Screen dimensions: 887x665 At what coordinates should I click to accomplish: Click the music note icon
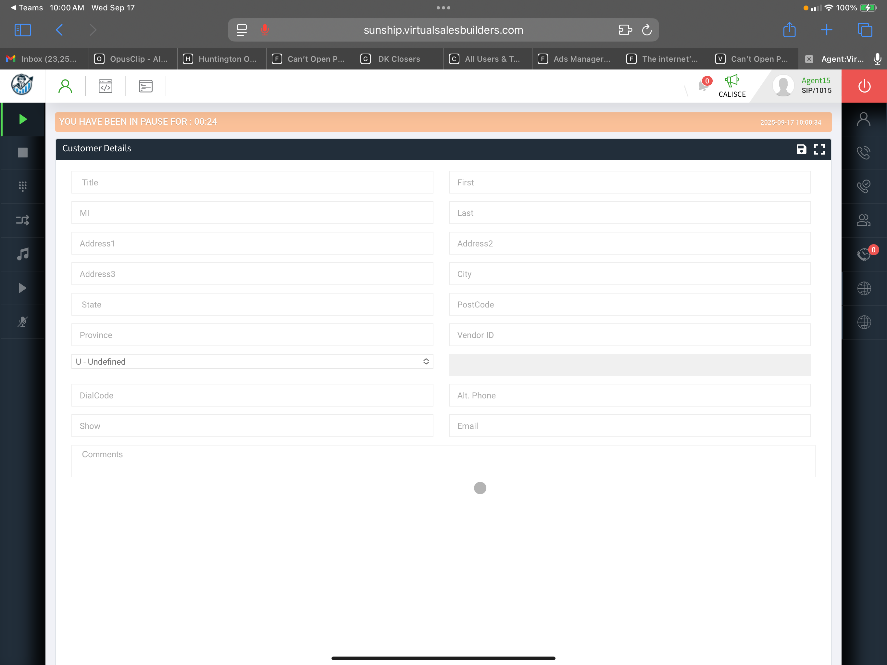[22, 254]
